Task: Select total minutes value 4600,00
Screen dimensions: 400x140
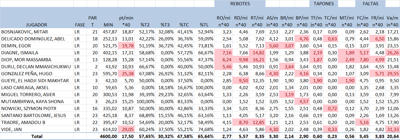Action: pos(108,136)
